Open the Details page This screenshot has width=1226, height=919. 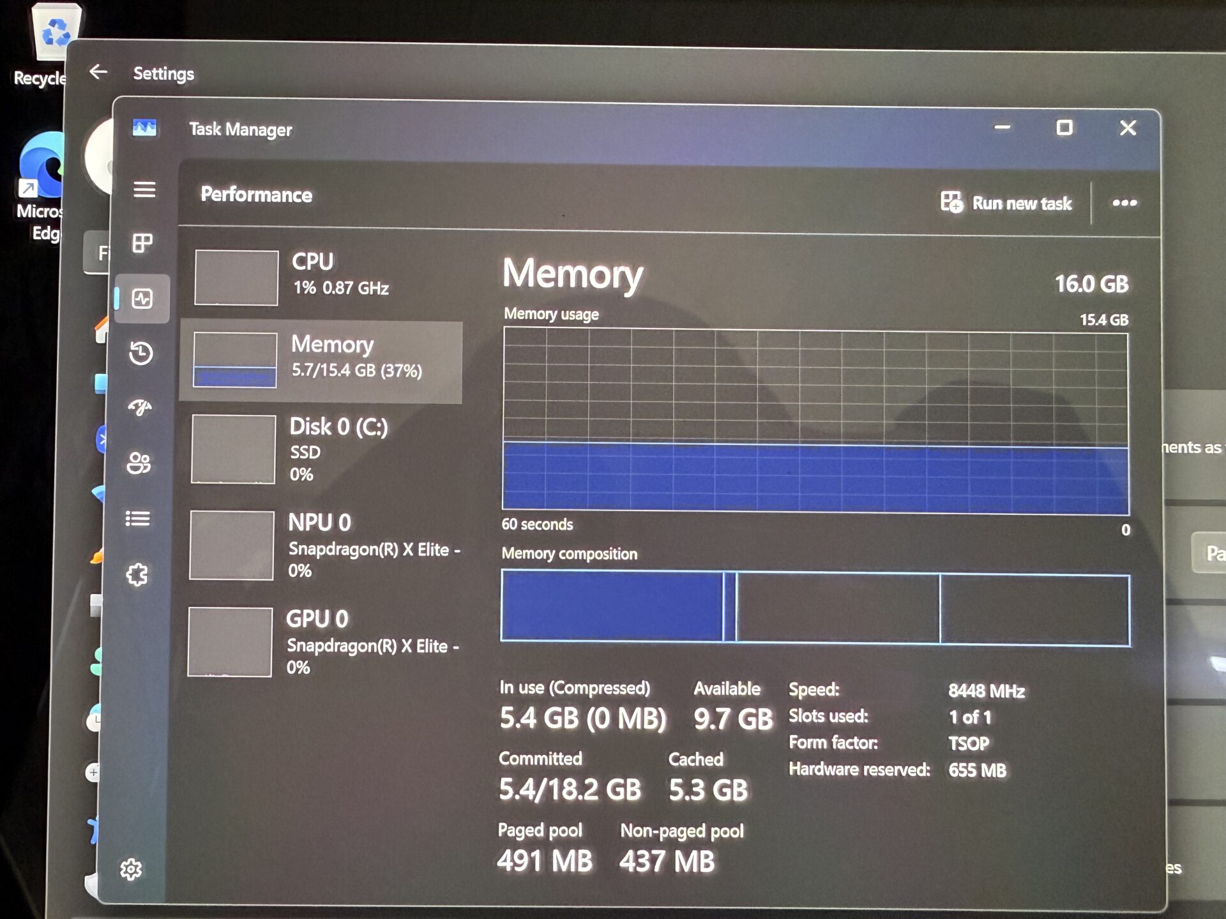coord(138,519)
